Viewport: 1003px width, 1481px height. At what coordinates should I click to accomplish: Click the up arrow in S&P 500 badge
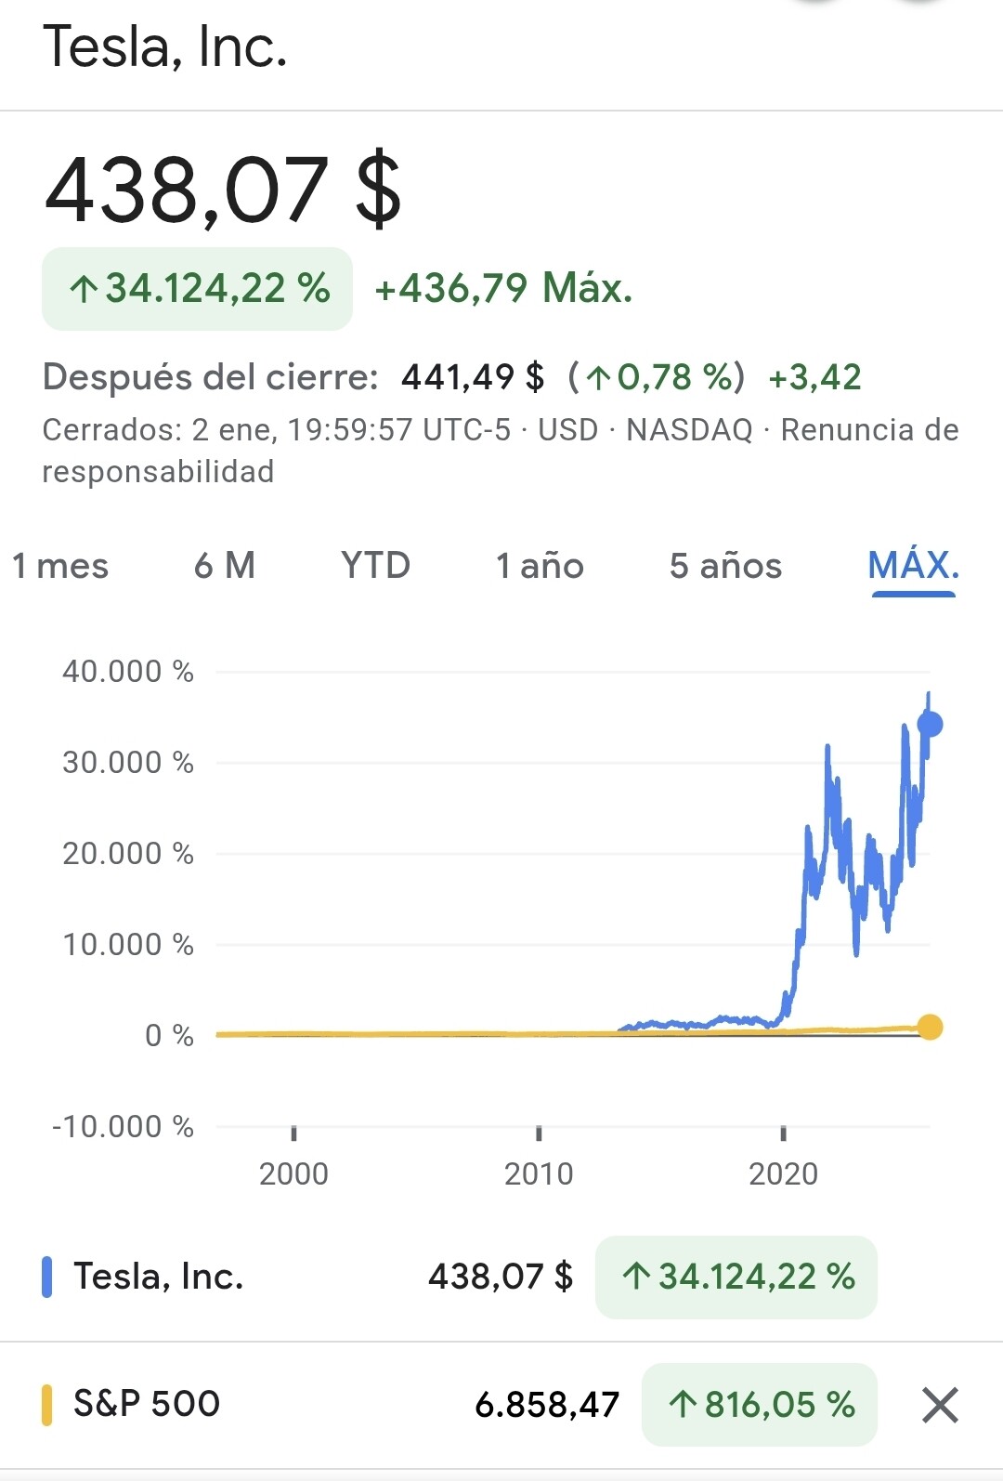click(x=683, y=1405)
